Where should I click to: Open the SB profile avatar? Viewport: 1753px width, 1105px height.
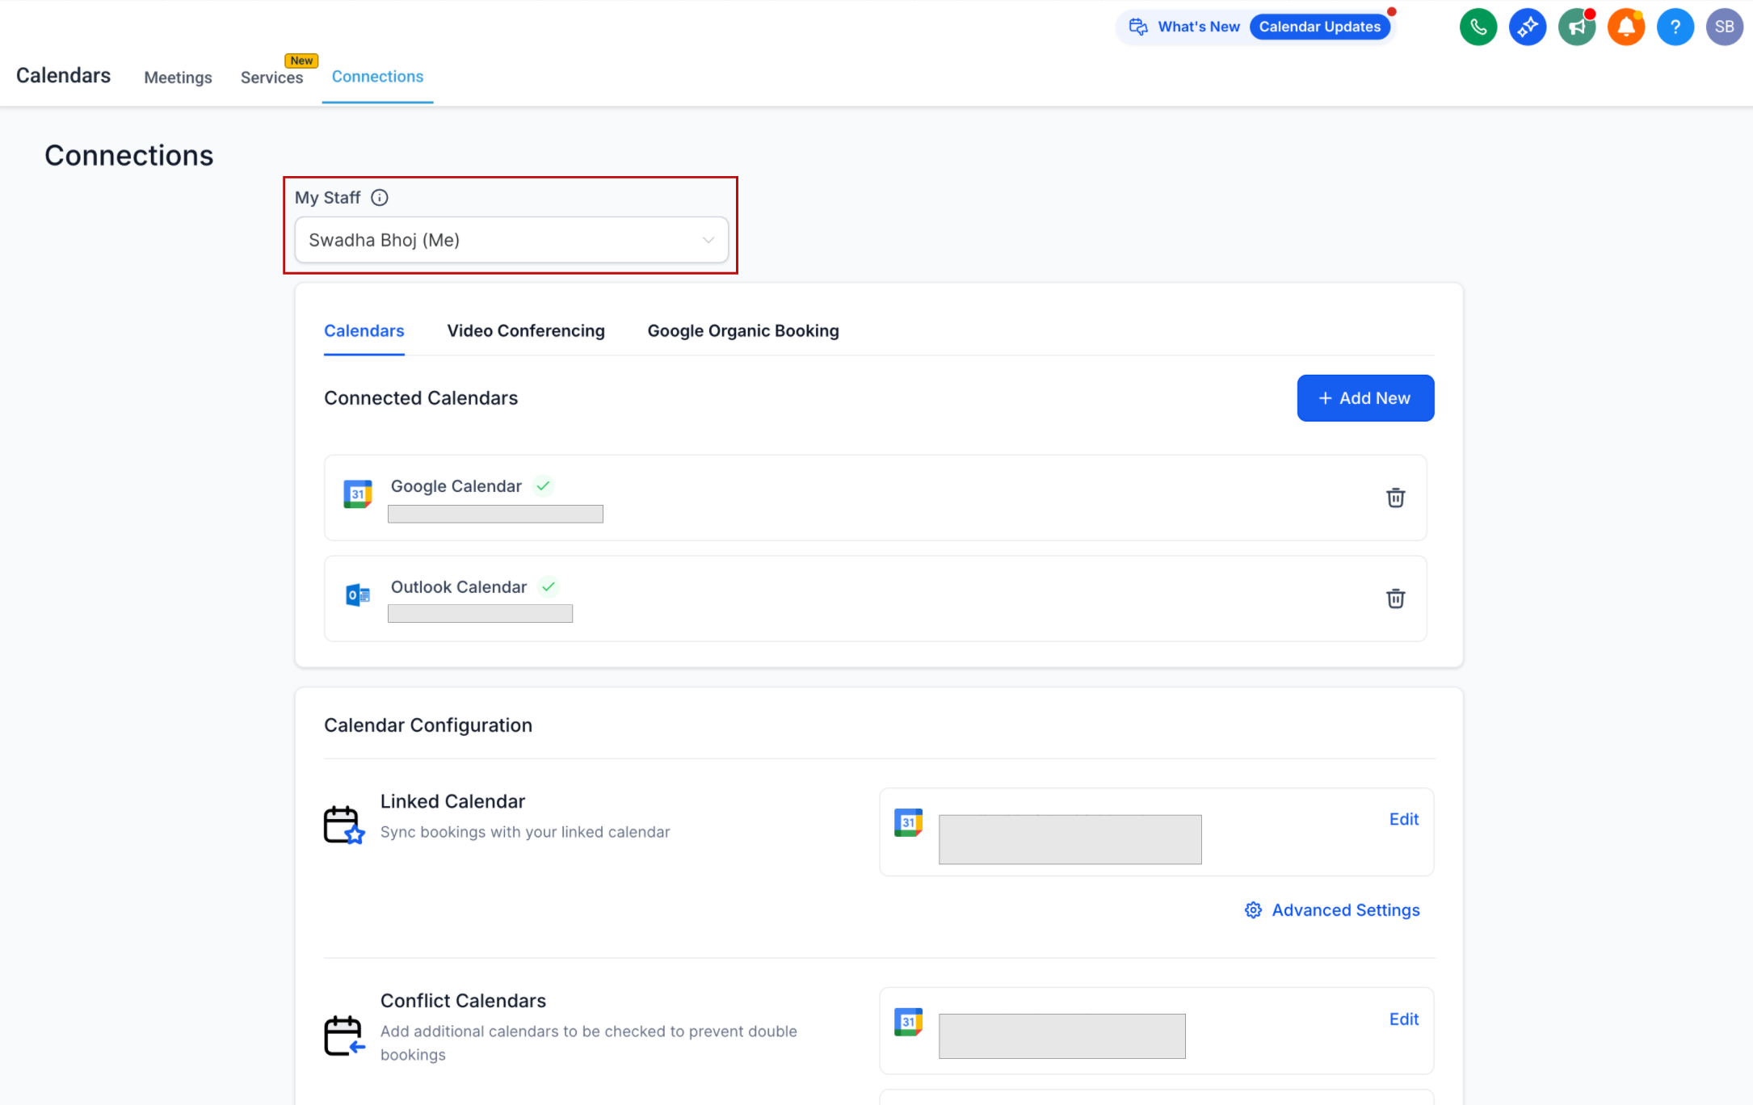point(1724,27)
